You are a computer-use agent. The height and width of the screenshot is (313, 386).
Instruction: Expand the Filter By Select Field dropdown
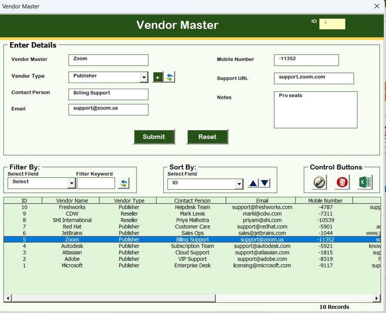click(x=72, y=183)
